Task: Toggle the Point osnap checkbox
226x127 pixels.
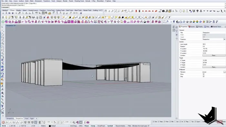Action: [164, 122]
